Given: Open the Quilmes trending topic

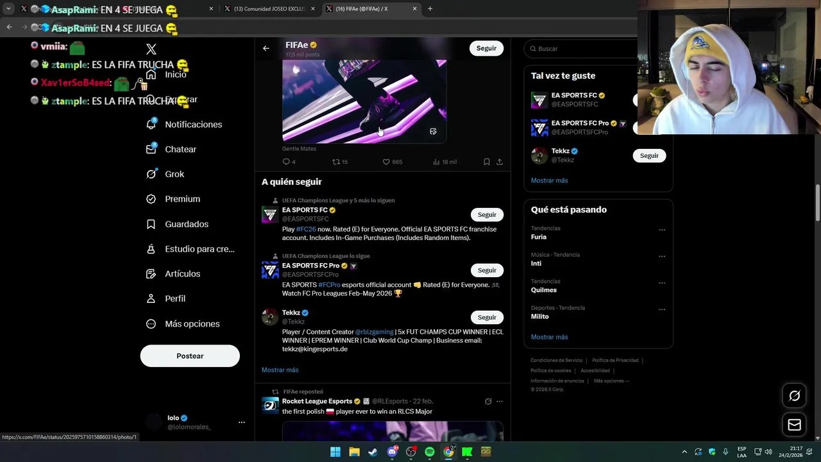Looking at the screenshot, I should (544, 290).
